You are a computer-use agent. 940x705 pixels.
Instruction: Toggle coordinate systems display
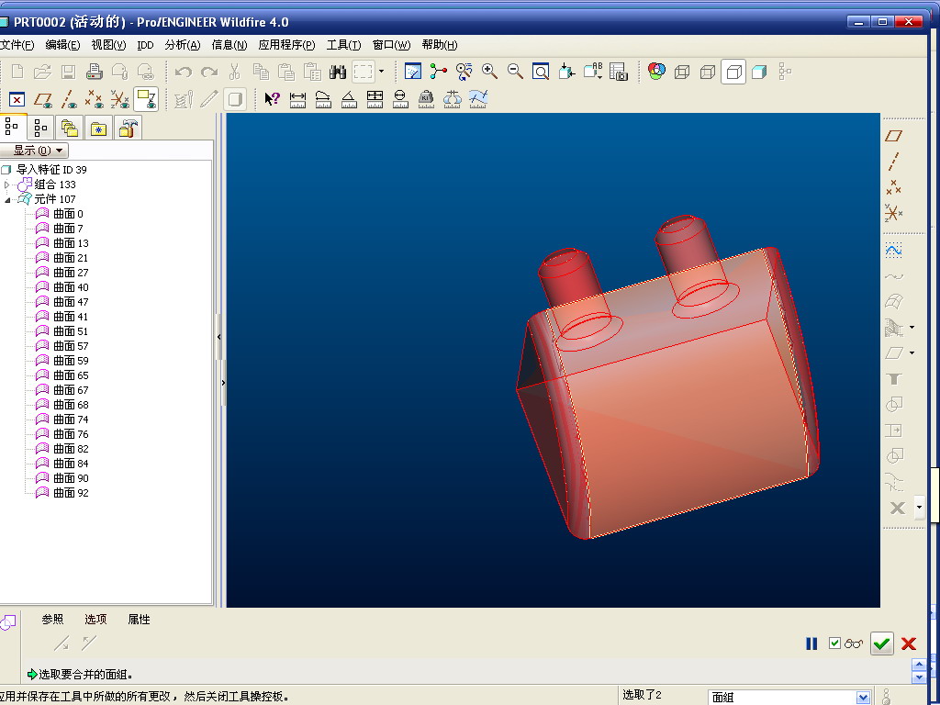pyautogui.click(x=120, y=99)
